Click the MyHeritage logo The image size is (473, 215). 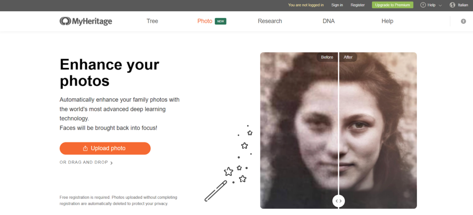[86, 21]
